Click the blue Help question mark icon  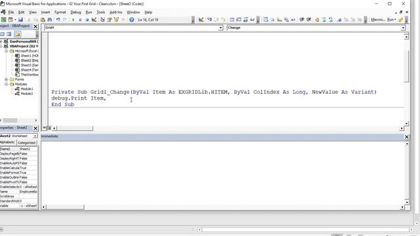(131, 20)
